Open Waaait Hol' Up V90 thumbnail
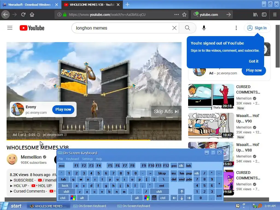This screenshot has height=210, width=280. tap(211, 126)
